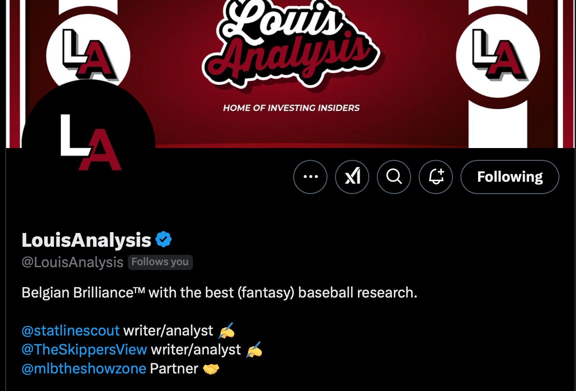Viewport: 576px width, 391px height.
Task: Click the @LouisAnalysis handle text
Action: [72, 262]
